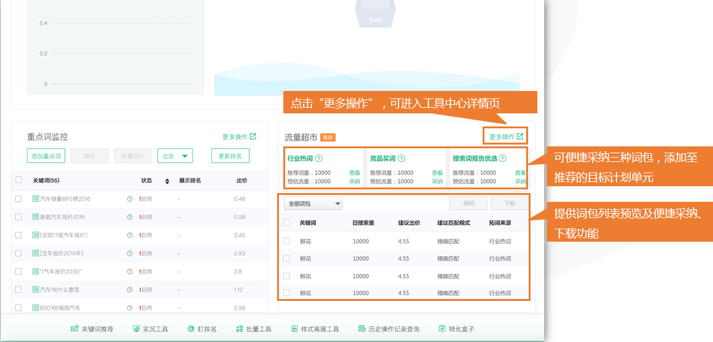
Task: Click the help icon in "{气车报价2015}" row
Action: coord(130,272)
